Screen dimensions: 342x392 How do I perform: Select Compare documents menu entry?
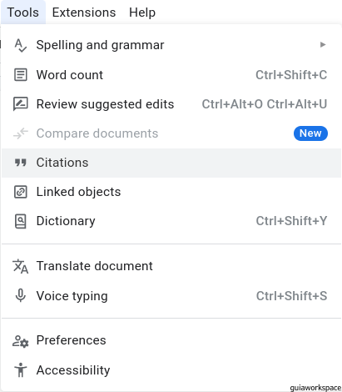[x=171, y=133]
